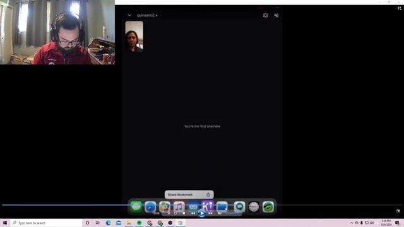
Task: Open the colorful Photos-style app in the dock
Action: [x=164, y=207]
